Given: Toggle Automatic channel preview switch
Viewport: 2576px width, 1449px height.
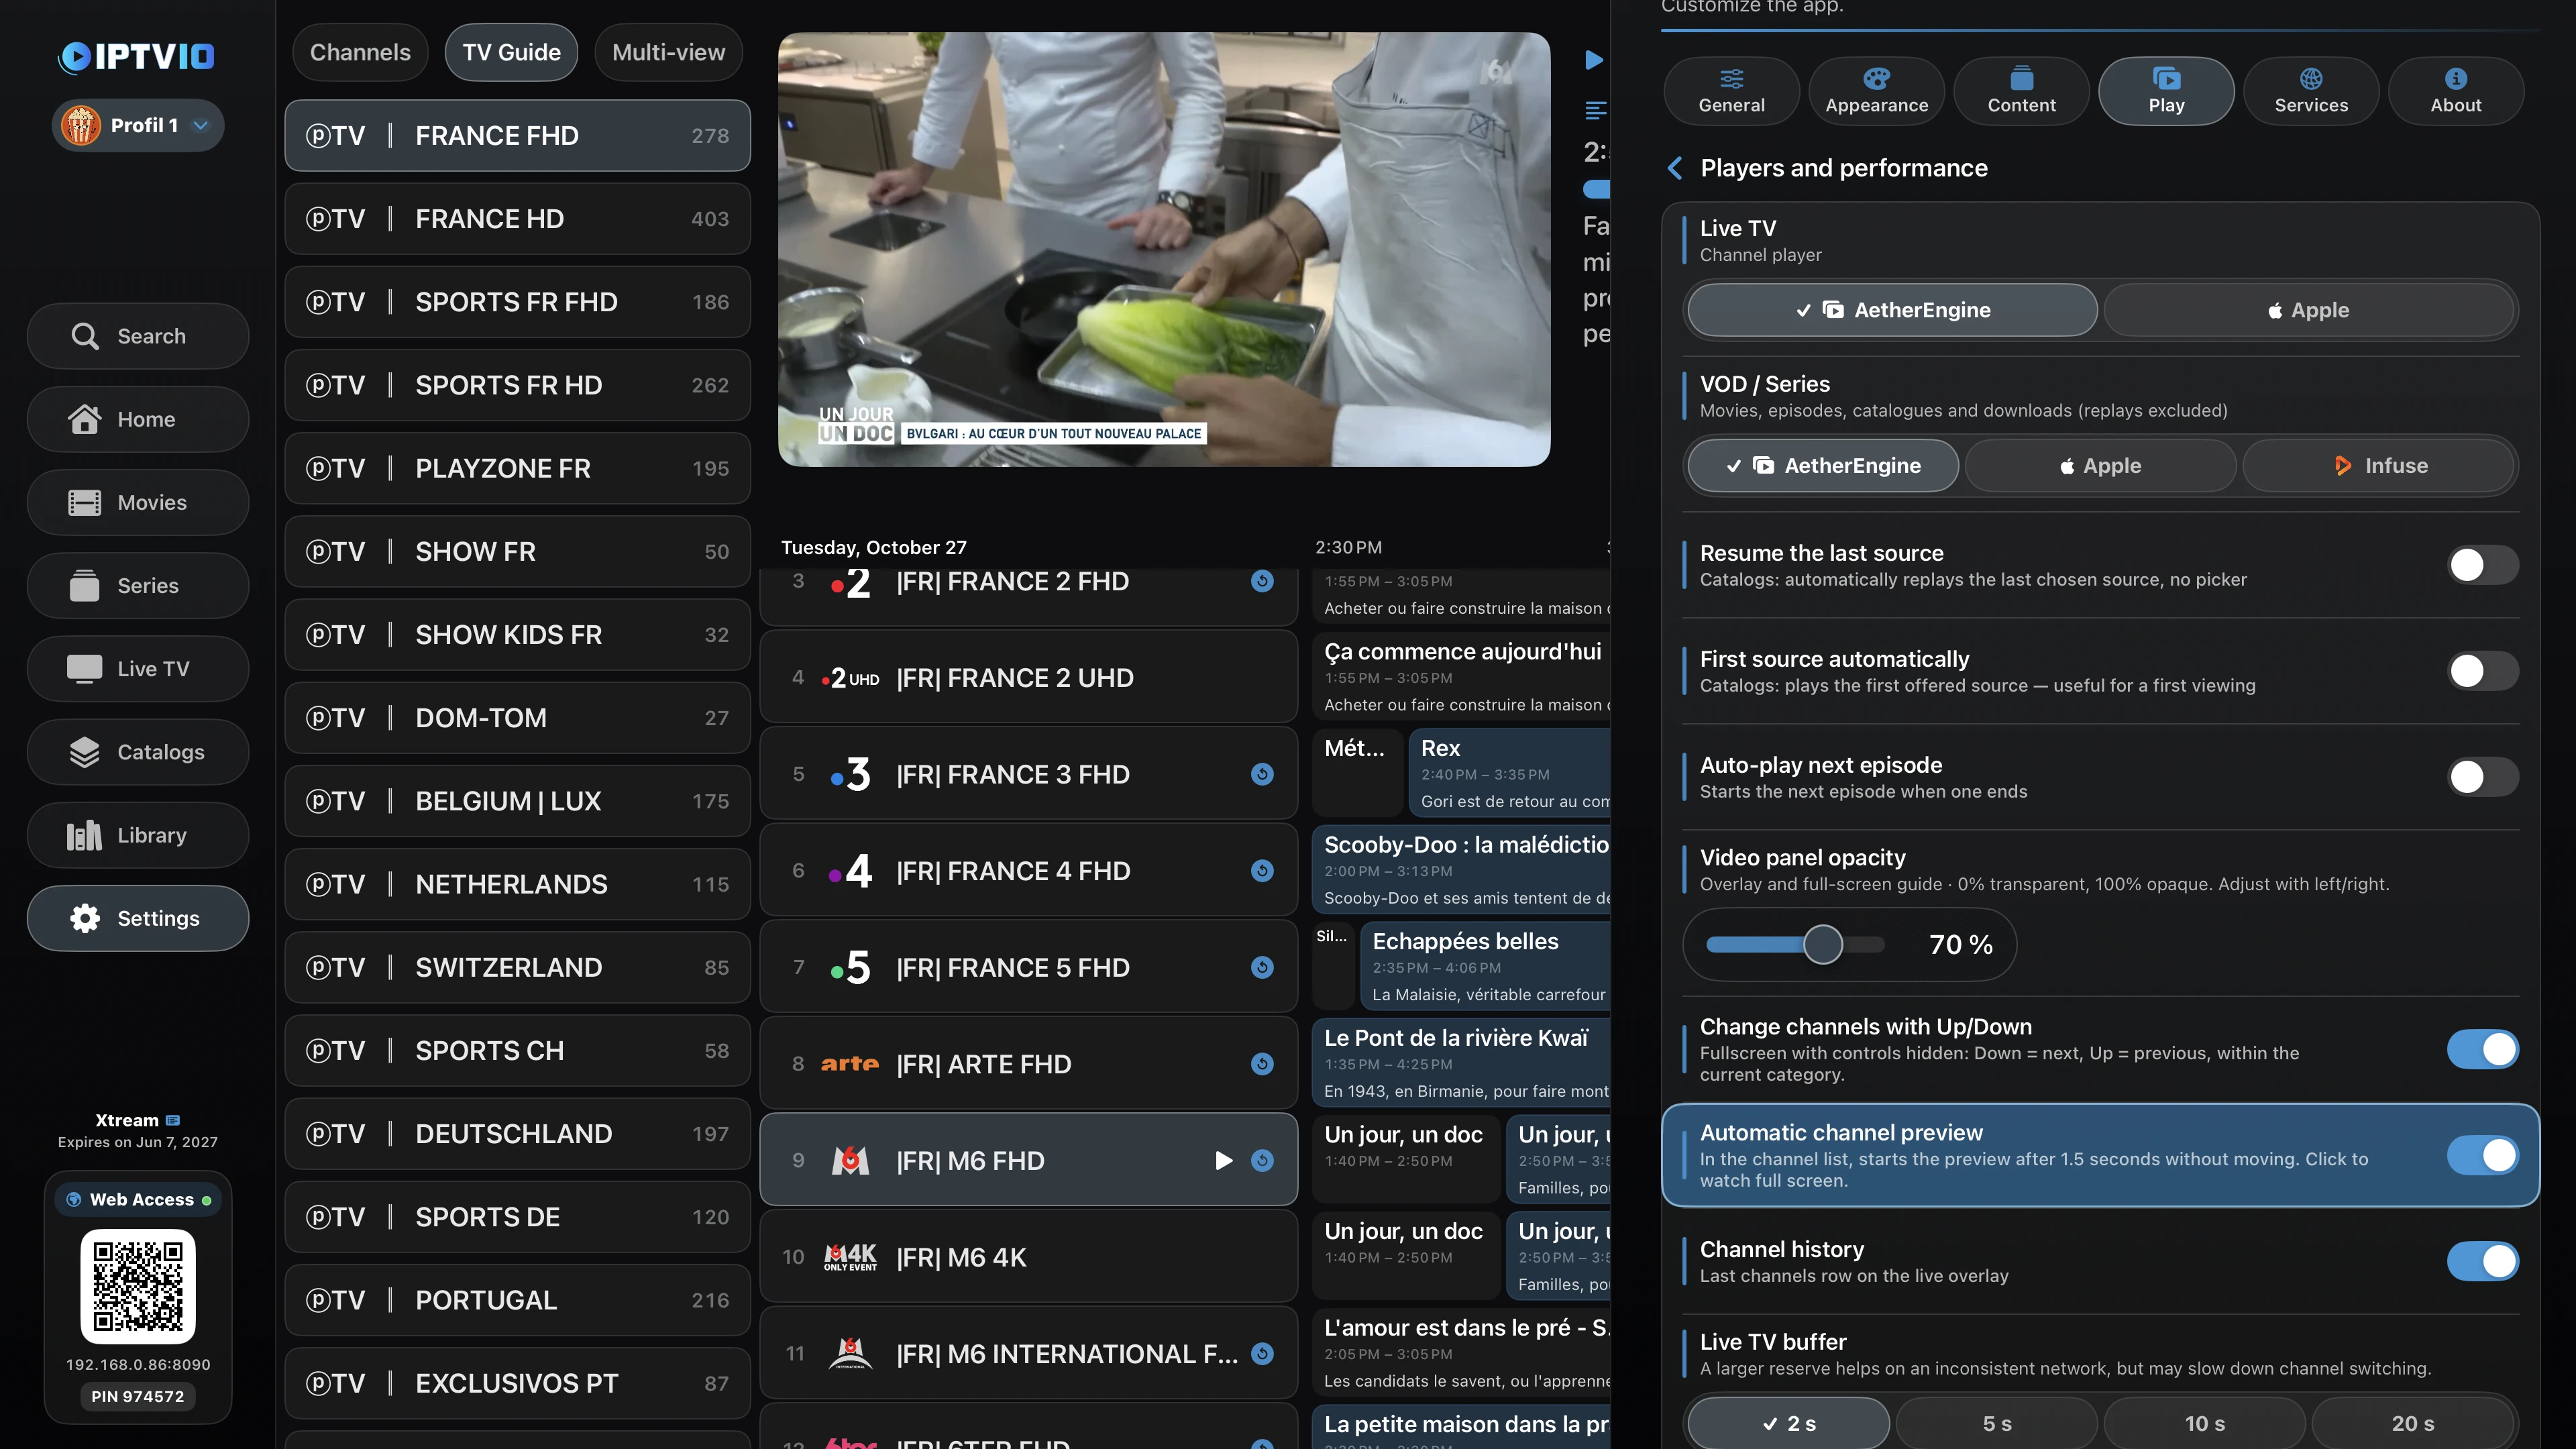Looking at the screenshot, I should coord(2482,1155).
